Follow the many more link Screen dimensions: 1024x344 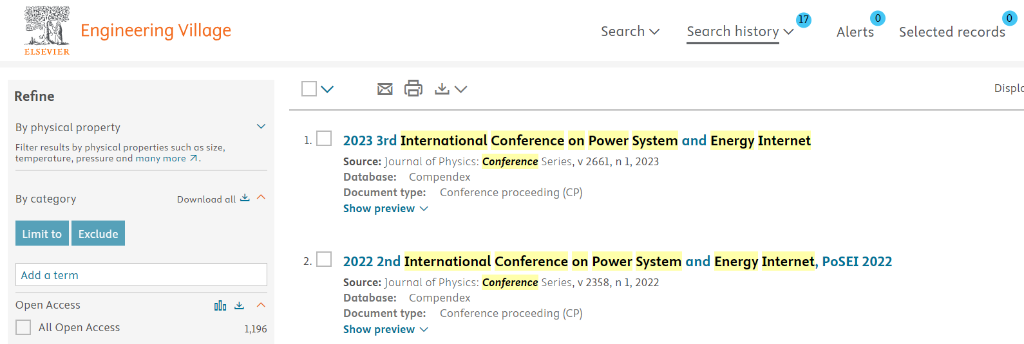point(160,158)
